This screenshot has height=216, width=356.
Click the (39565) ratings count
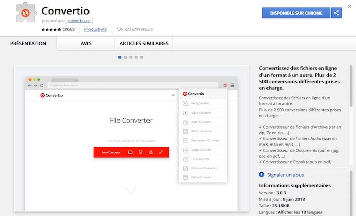69,29
